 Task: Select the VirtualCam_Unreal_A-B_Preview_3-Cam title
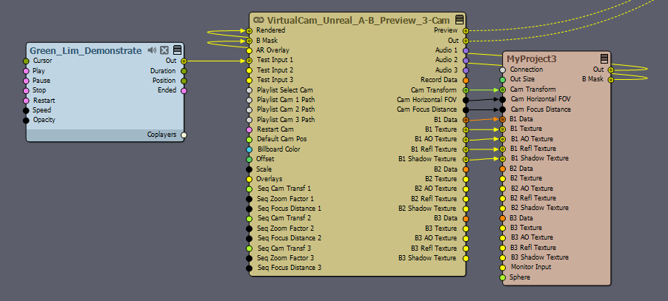point(358,20)
